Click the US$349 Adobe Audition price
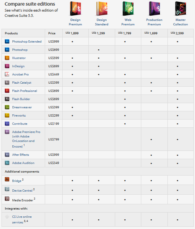This screenshot has width=195, height=229. (x=54, y=163)
